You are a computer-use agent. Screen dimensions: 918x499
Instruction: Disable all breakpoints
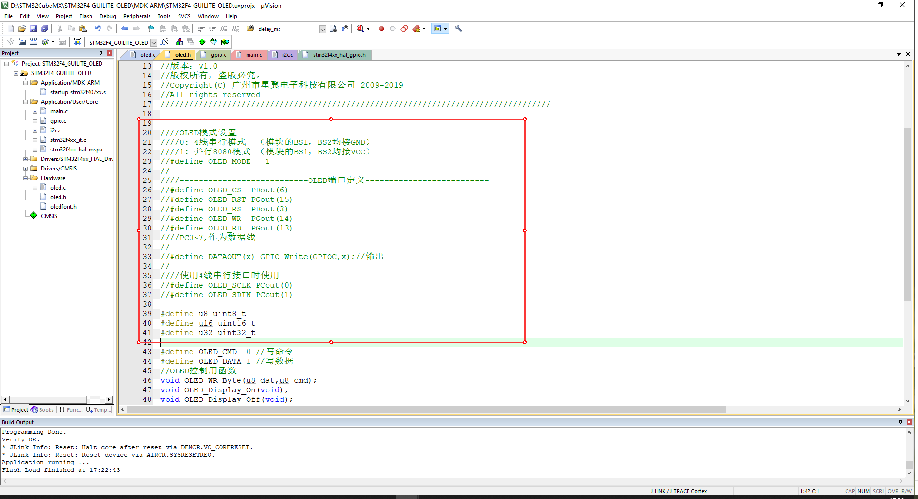pos(404,29)
